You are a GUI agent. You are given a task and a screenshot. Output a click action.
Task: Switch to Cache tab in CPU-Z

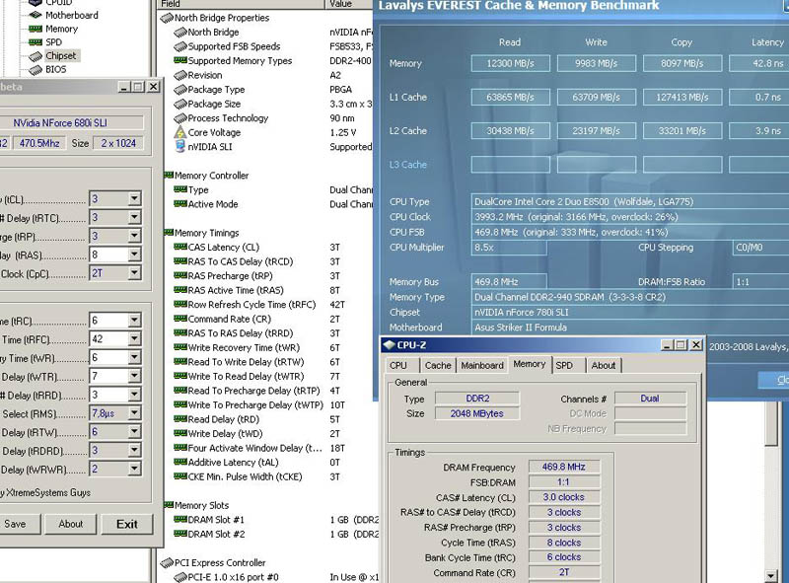pyautogui.click(x=438, y=366)
